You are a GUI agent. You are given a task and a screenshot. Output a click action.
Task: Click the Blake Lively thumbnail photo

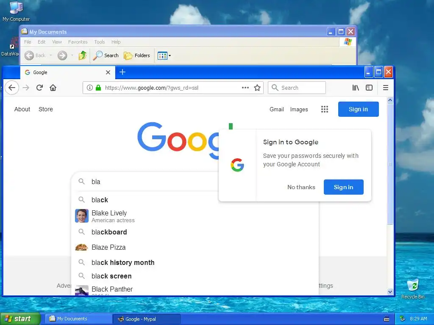pyautogui.click(x=82, y=216)
